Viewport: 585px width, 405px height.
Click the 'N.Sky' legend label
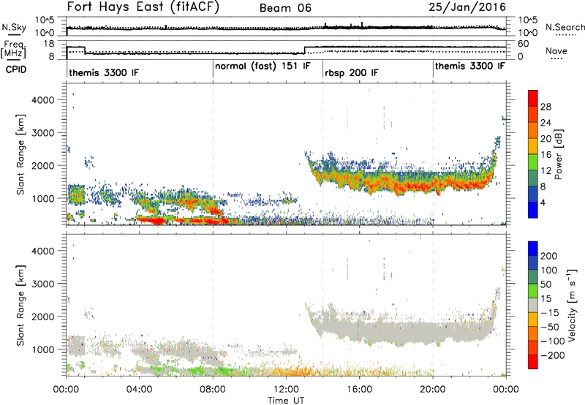click(14, 27)
